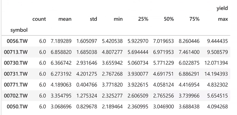Click the 'std' column header
The height and width of the screenshot is (115, 237).
pos(93,19)
